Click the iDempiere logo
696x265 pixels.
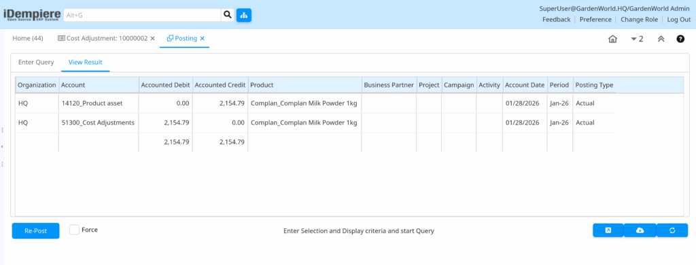[x=32, y=15]
